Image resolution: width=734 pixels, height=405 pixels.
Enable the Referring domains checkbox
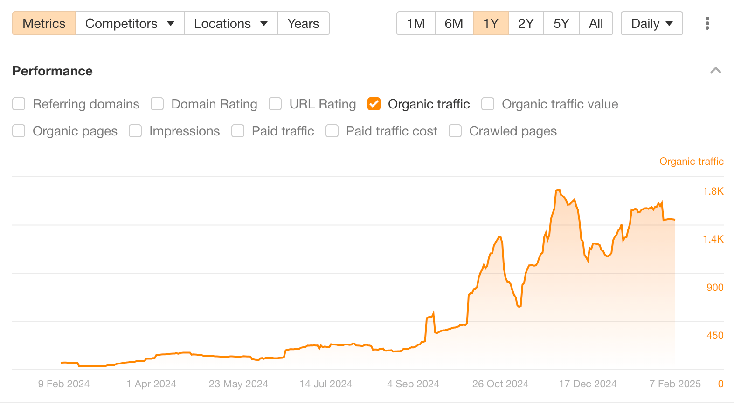[19, 104]
